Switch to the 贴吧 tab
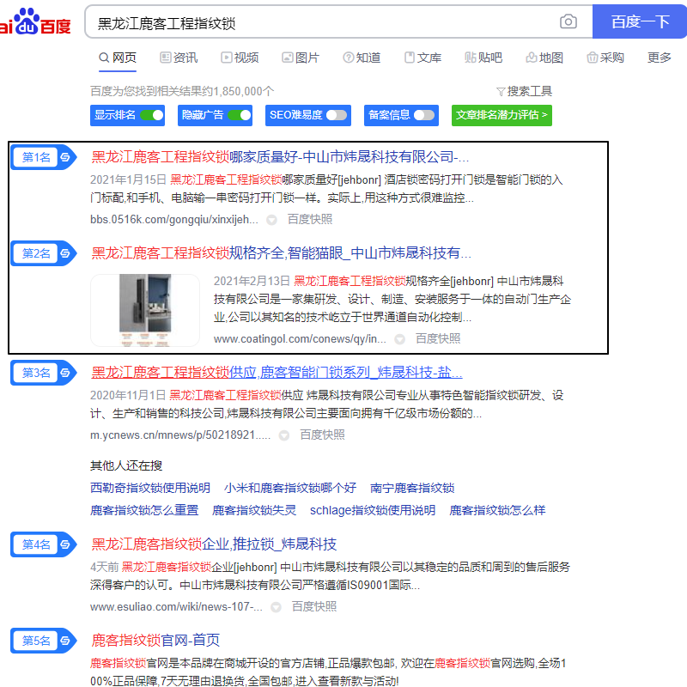 pyautogui.click(x=483, y=58)
